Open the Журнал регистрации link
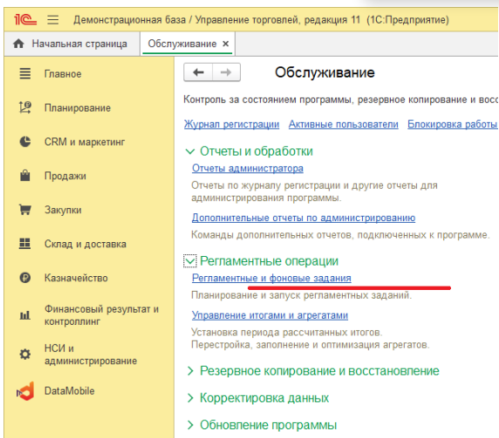 click(x=231, y=125)
